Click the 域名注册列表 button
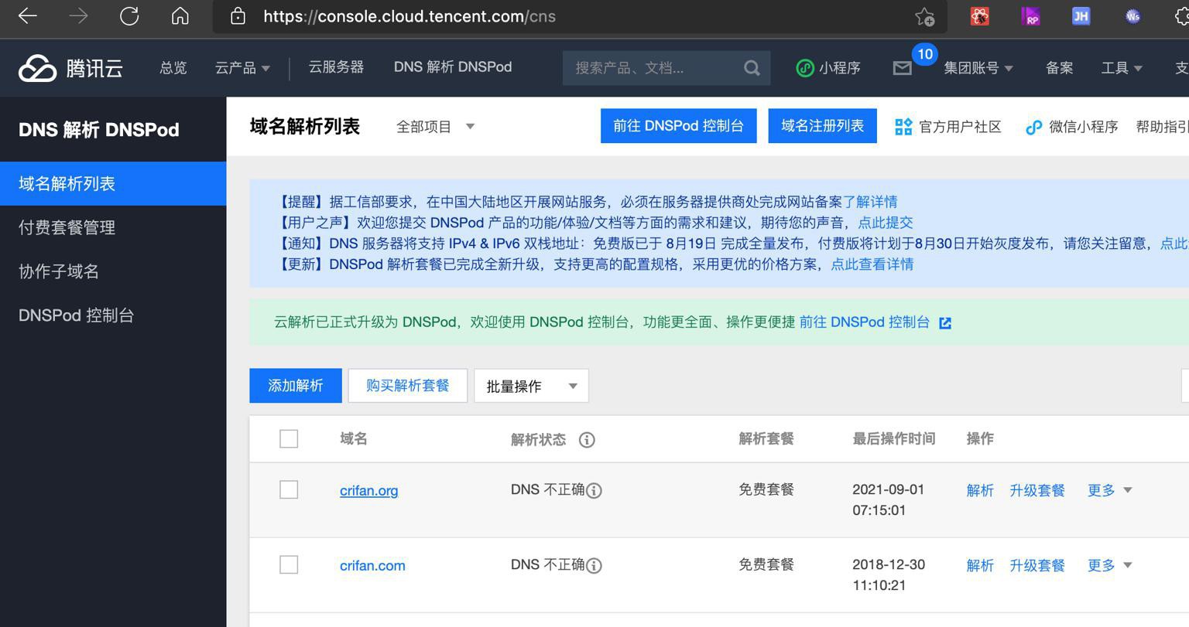The width and height of the screenshot is (1189, 627). pyautogui.click(x=822, y=126)
